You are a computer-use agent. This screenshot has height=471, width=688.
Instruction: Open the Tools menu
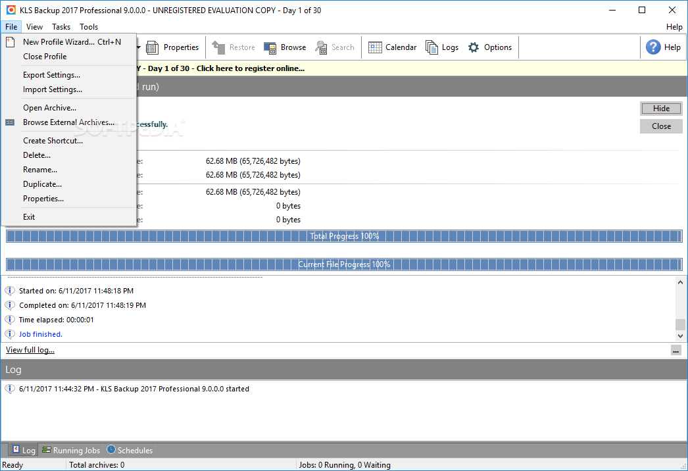click(x=89, y=27)
